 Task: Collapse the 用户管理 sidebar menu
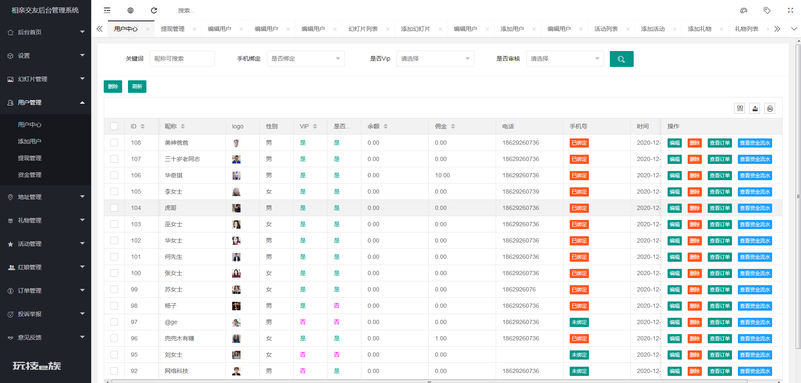coord(46,102)
